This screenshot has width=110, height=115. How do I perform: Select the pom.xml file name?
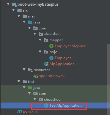click(x=30, y=111)
